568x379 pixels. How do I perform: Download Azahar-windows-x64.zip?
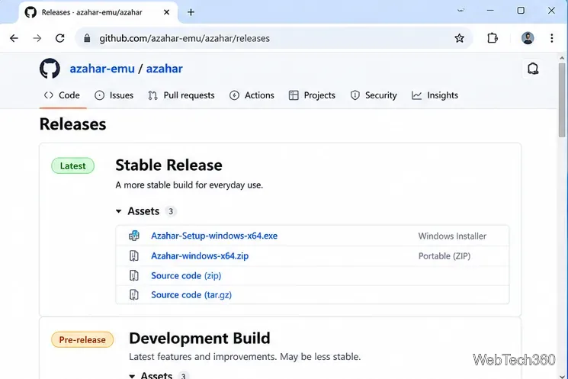click(x=200, y=255)
